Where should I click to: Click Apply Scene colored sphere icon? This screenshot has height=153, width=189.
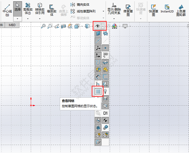click(114, 26)
